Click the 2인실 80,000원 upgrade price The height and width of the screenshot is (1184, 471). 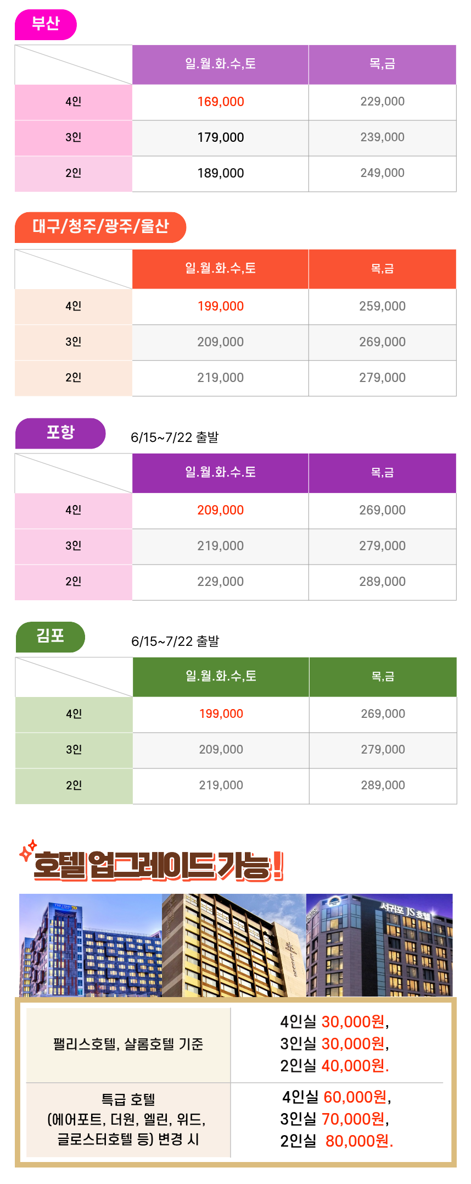click(337, 1141)
